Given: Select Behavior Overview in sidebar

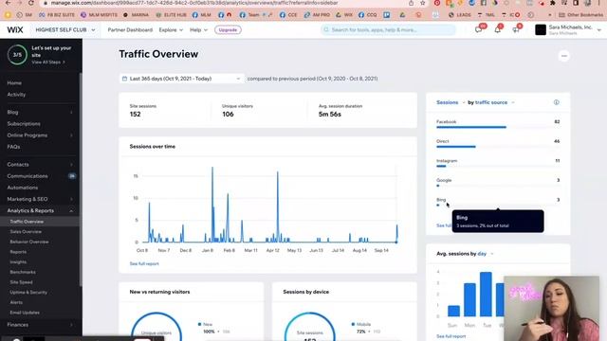Looking at the screenshot, I should pos(29,242).
